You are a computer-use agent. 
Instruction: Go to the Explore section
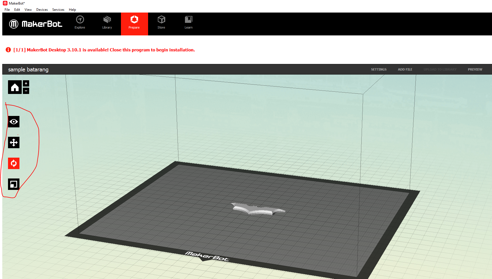tap(80, 23)
